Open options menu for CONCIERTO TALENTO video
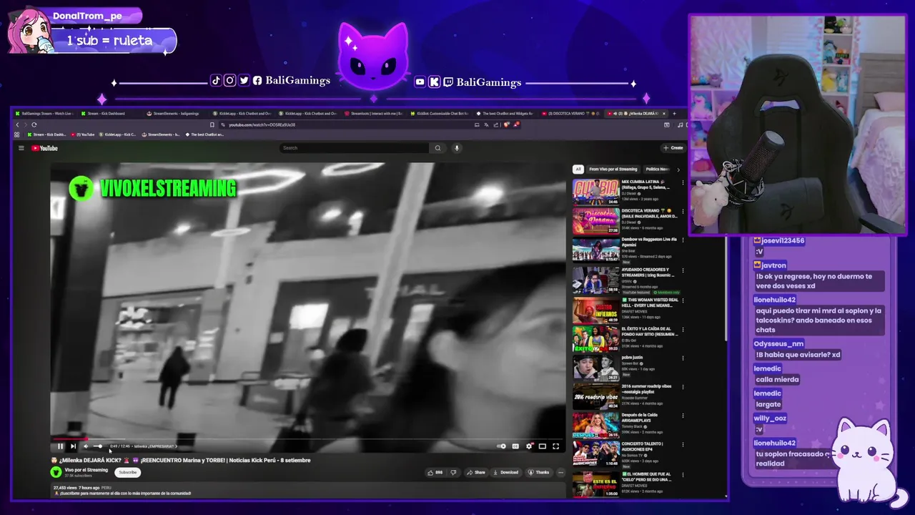 coord(683,445)
